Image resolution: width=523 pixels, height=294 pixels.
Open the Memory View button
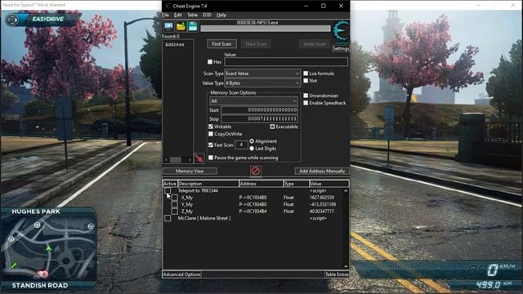pyautogui.click(x=190, y=171)
